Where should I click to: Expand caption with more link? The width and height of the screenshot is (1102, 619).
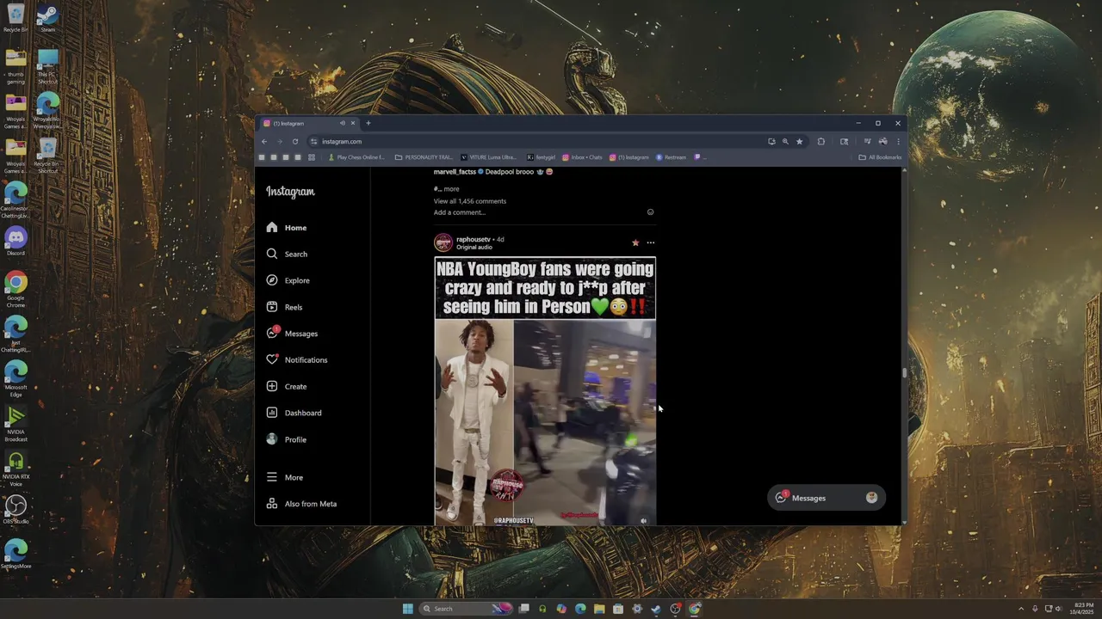coord(451,189)
